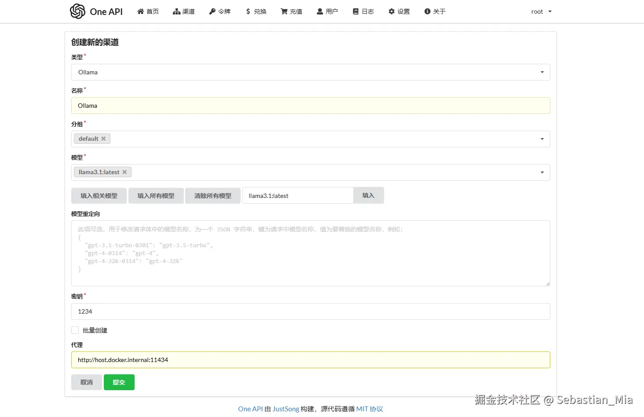Image resolution: width=644 pixels, height=417 pixels.
Task: Enable the 批量创建 checkbox
Action: (x=75, y=330)
